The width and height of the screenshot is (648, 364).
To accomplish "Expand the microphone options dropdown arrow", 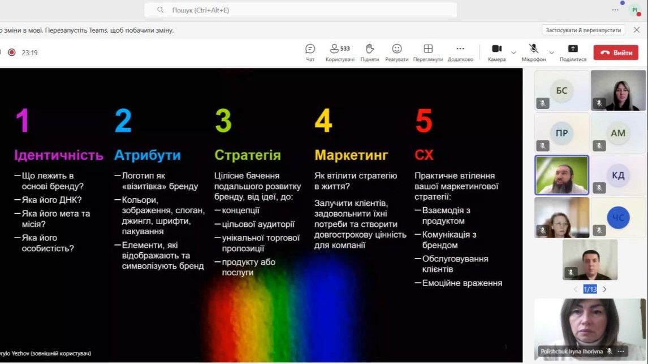I will [551, 52].
